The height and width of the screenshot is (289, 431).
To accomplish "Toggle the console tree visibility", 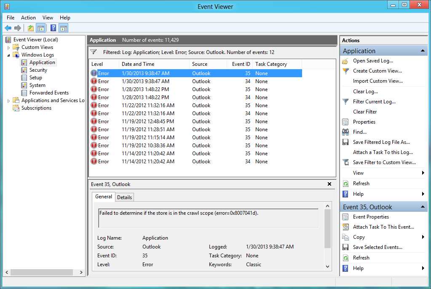I will [x=40, y=27].
